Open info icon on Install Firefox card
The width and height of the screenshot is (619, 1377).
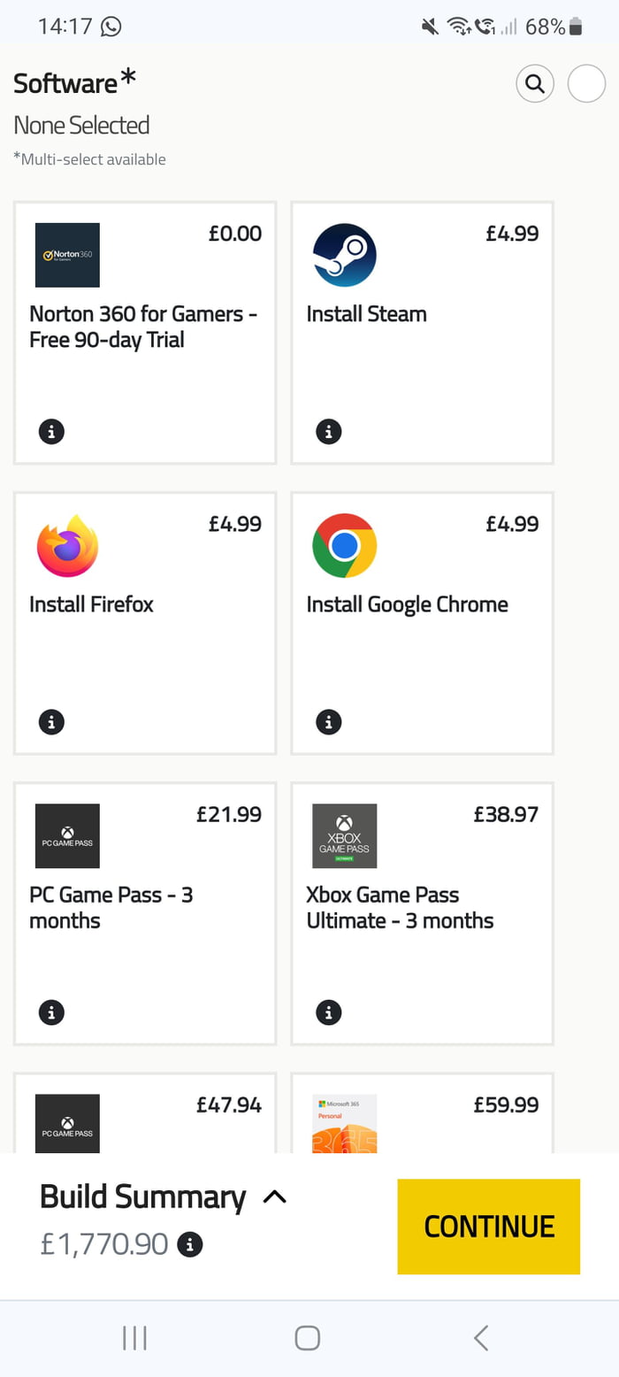click(51, 722)
